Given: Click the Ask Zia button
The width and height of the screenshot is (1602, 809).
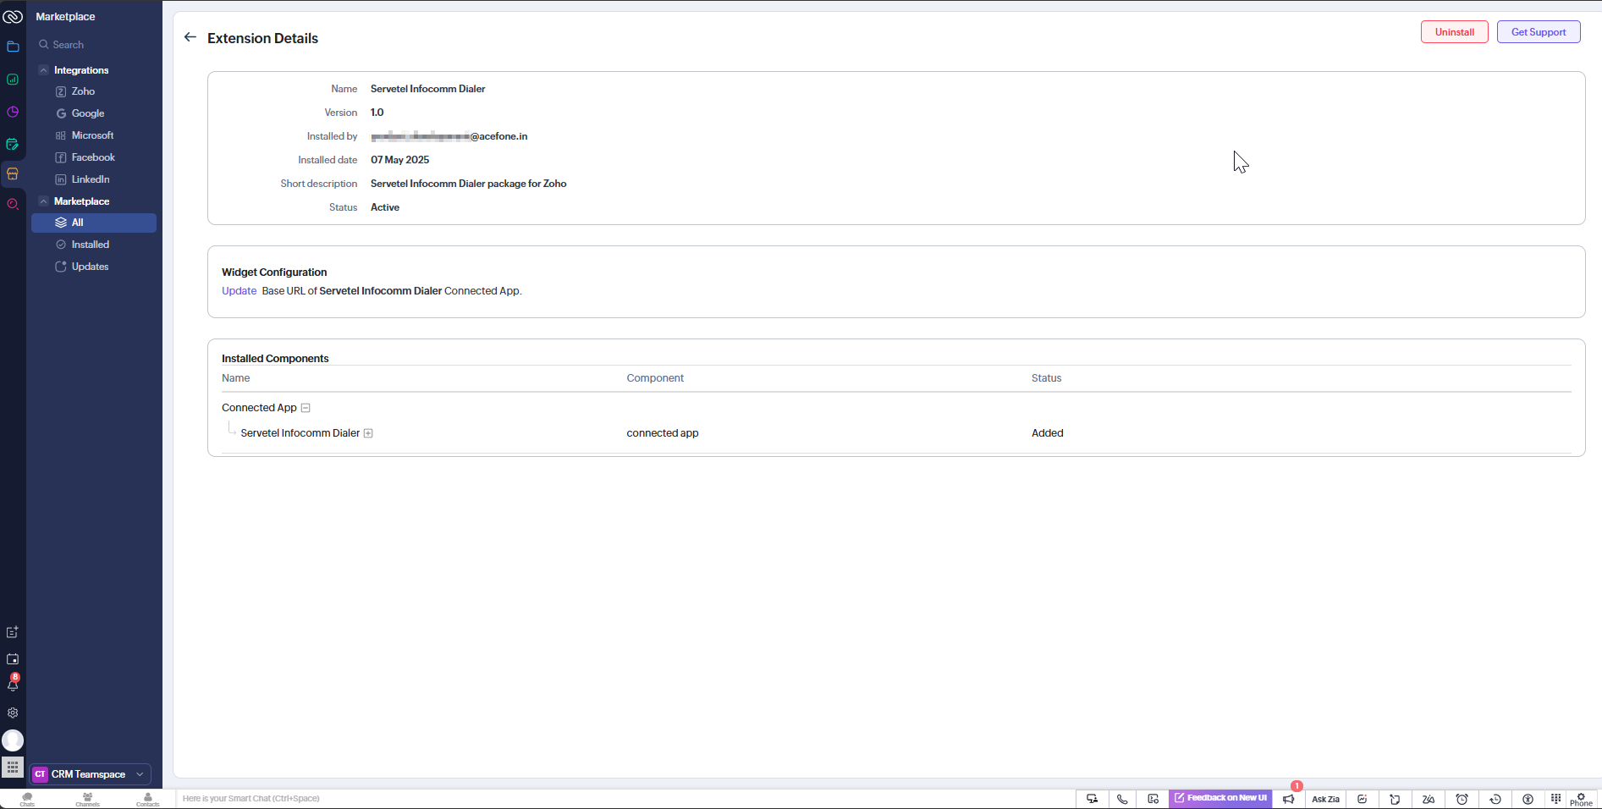Looking at the screenshot, I should 1325,799.
